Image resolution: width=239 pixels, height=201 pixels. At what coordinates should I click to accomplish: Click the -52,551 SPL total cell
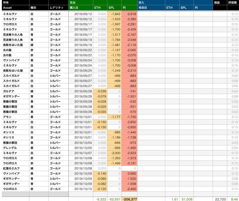(x=114, y=198)
